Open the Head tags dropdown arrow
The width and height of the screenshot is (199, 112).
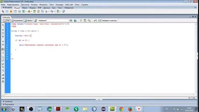tap(49, 12)
